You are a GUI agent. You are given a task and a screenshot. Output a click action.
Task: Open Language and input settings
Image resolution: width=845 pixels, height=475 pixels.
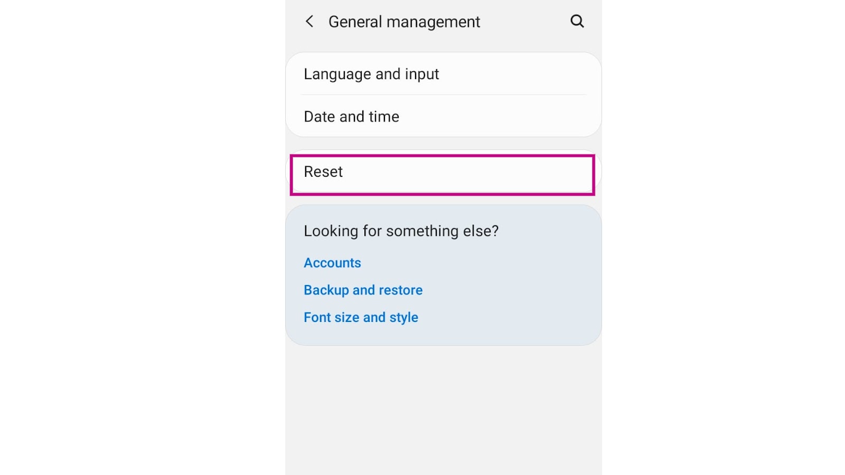pyautogui.click(x=371, y=74)
